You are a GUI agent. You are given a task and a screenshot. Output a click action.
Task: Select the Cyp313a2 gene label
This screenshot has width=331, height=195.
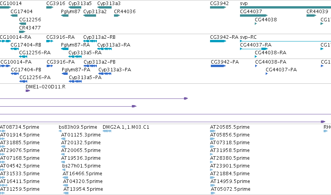[x=95, y=12]
